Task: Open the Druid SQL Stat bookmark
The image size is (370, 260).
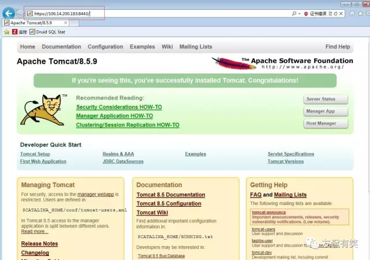Action: [x=47, y=32]
